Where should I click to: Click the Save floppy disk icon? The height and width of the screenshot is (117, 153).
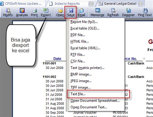click(x=71, y=13)
